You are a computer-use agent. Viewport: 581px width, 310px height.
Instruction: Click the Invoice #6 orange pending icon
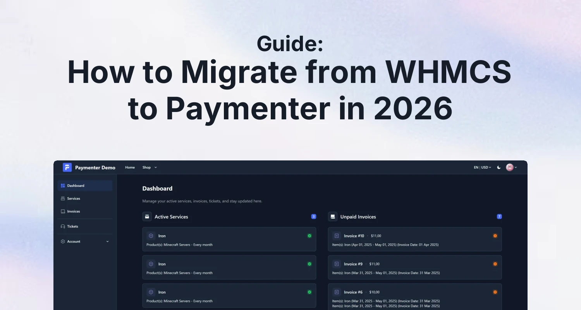click(495, 292)
